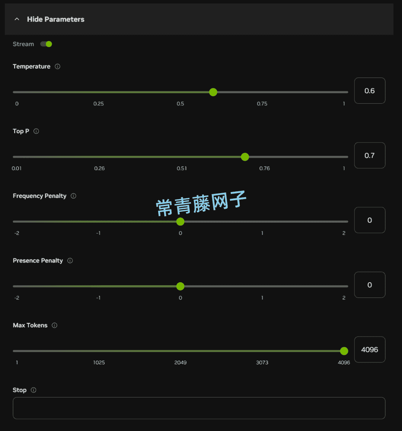Focus the Frequency Penalty value box
Screen dimensions: 402x431
click(370, 220)
